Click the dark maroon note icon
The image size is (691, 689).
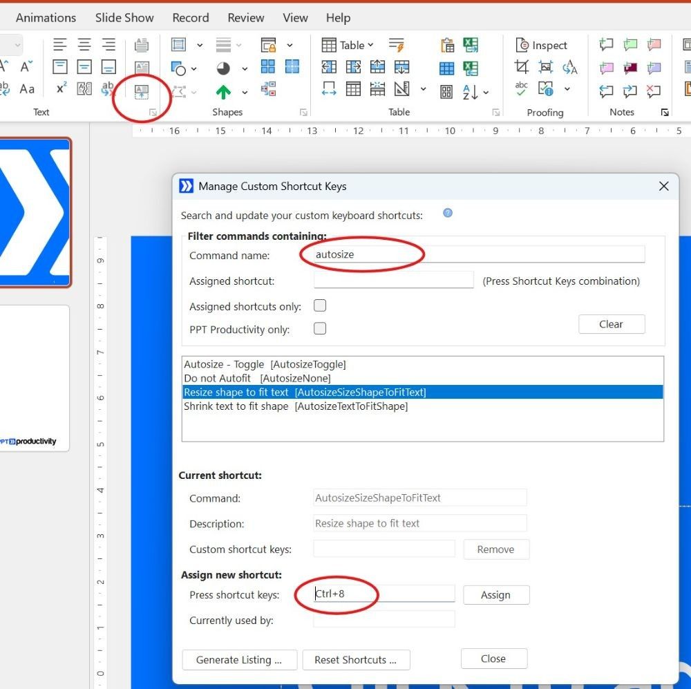[630, 68]
